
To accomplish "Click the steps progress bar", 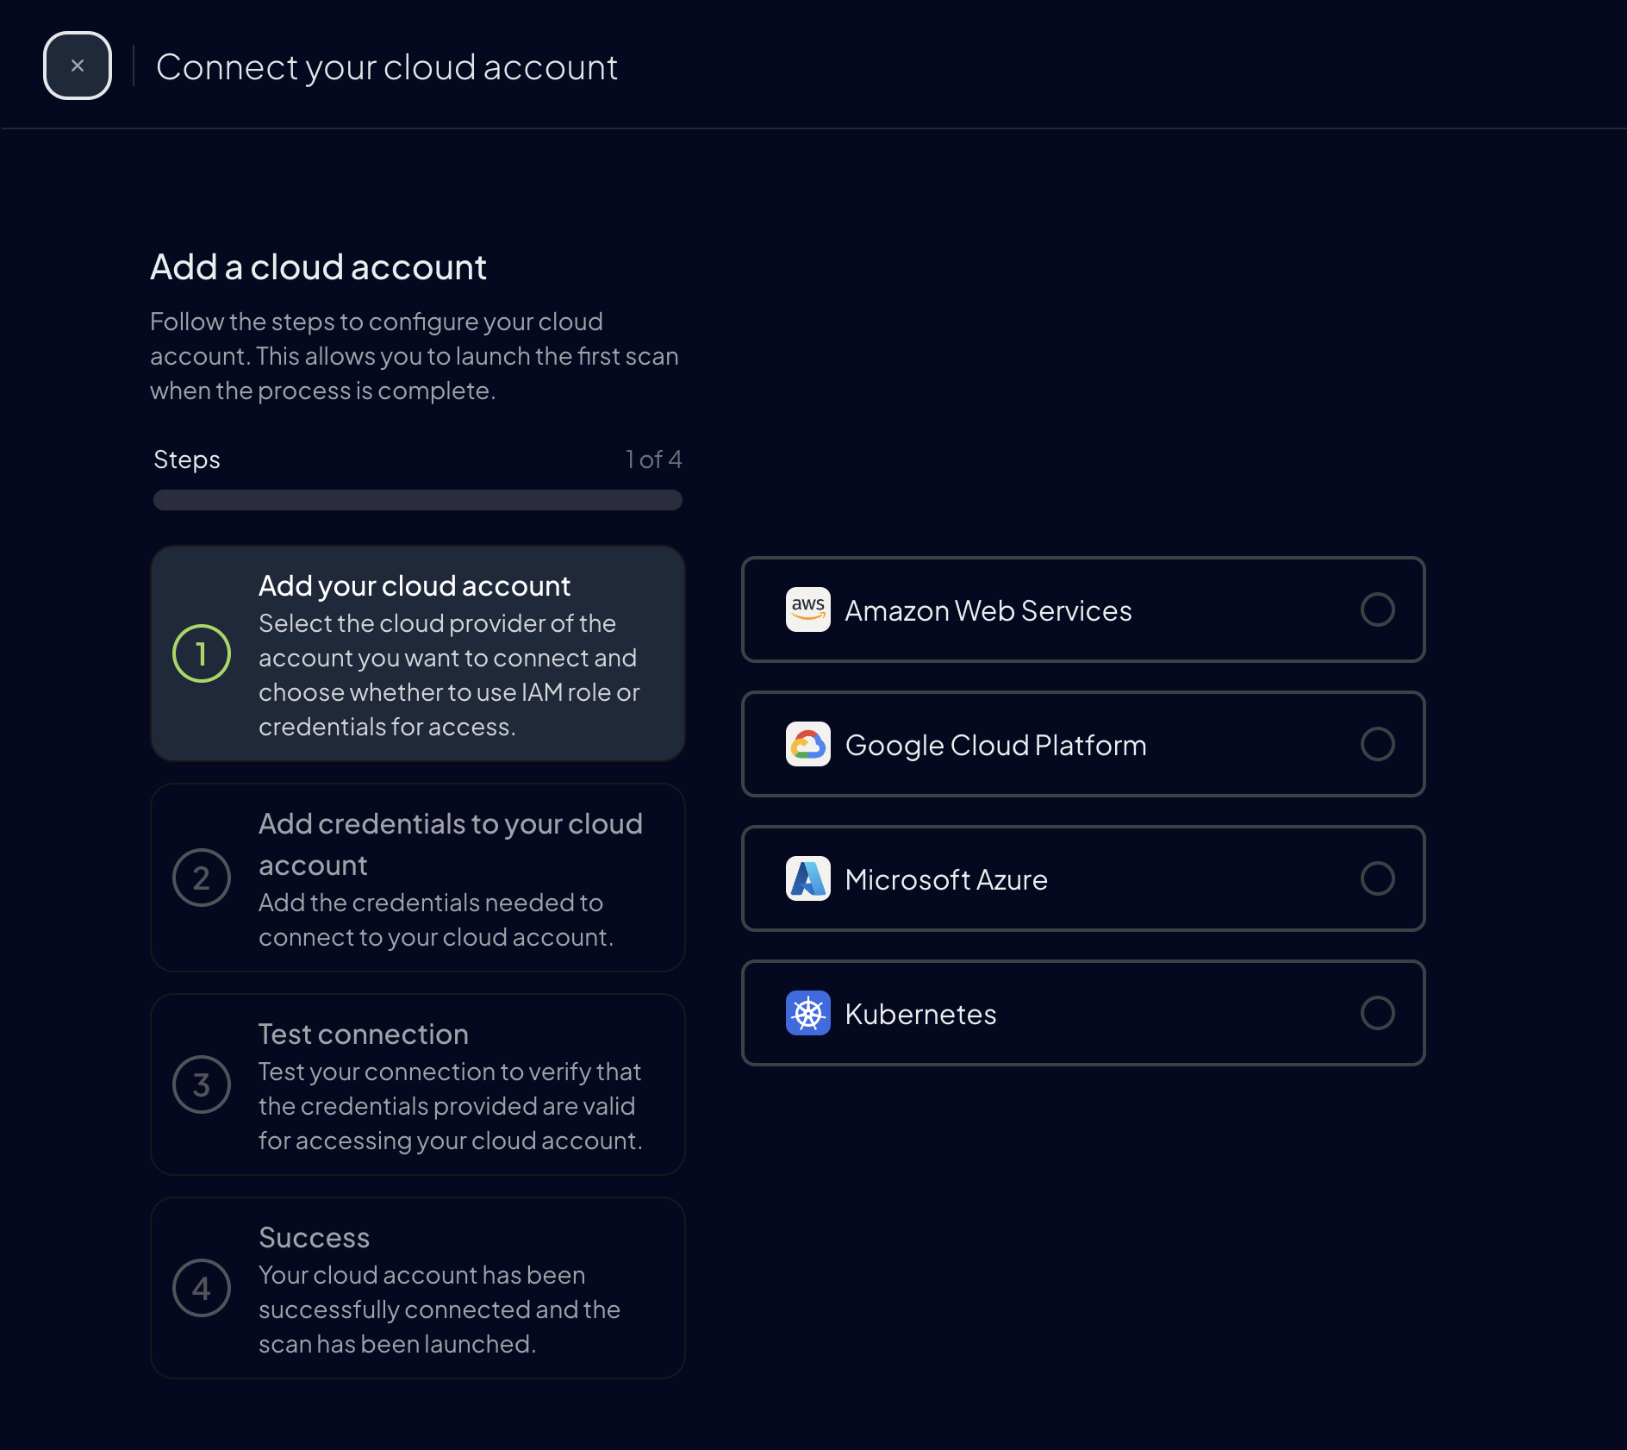I will coord(418,500).
